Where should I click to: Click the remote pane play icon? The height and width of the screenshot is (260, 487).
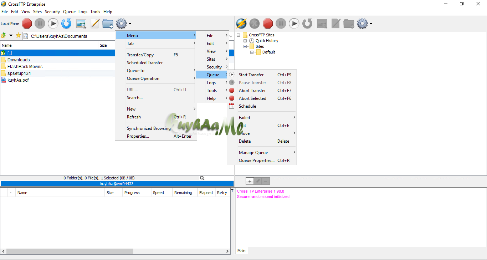294,24
